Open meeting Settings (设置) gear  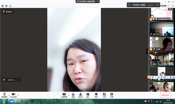pyautogui.click(x=112, y=95)
